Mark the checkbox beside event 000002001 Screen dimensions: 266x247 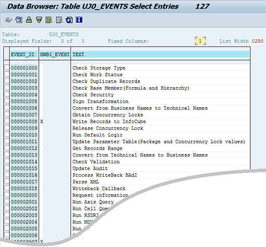pos(7,202)
